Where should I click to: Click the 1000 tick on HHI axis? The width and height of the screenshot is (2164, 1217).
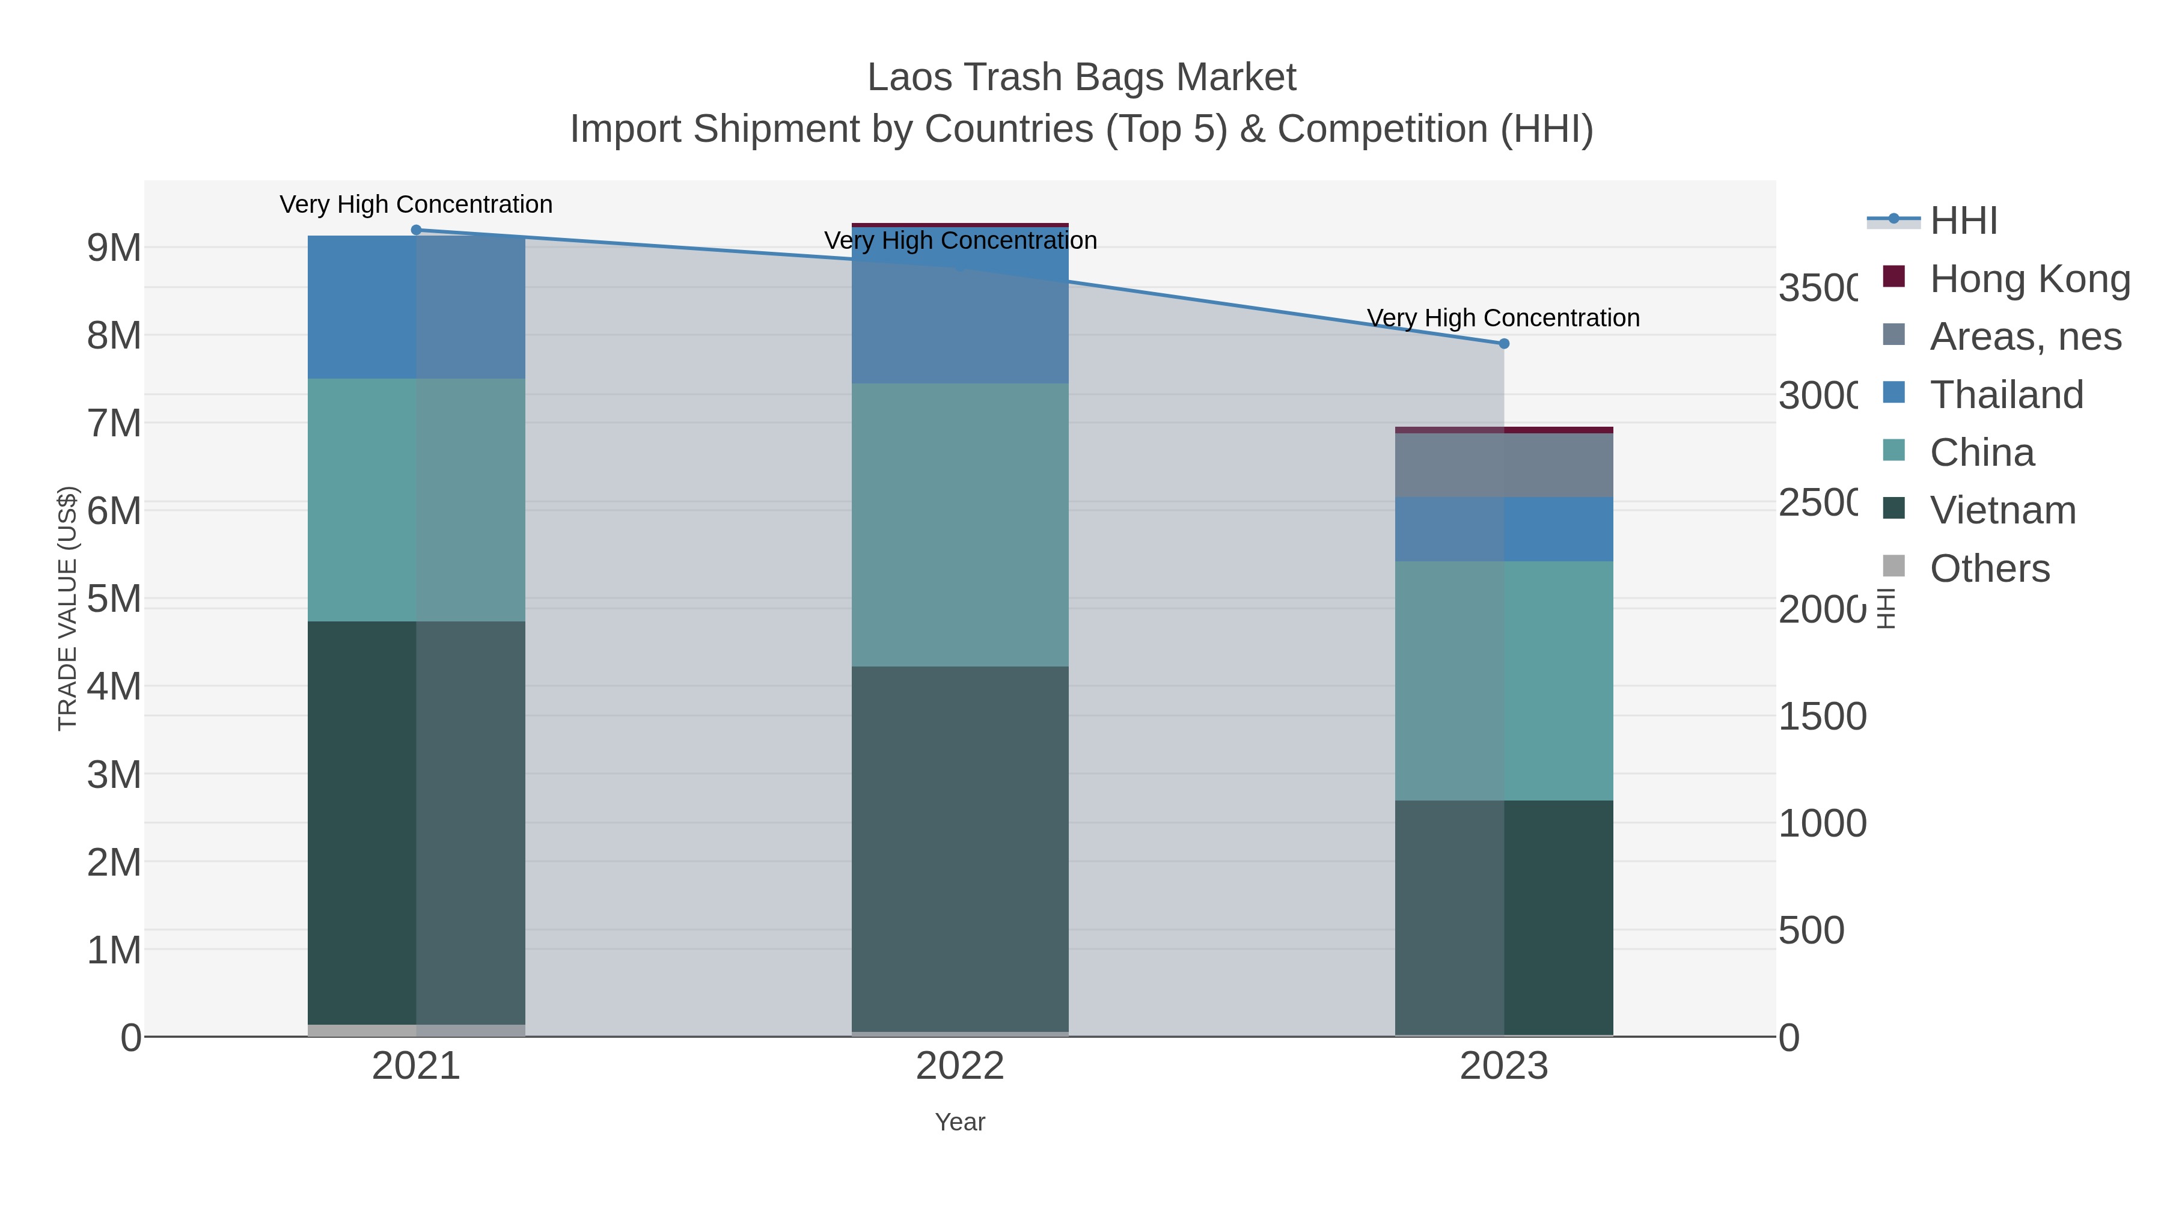tap(1823, 823)
